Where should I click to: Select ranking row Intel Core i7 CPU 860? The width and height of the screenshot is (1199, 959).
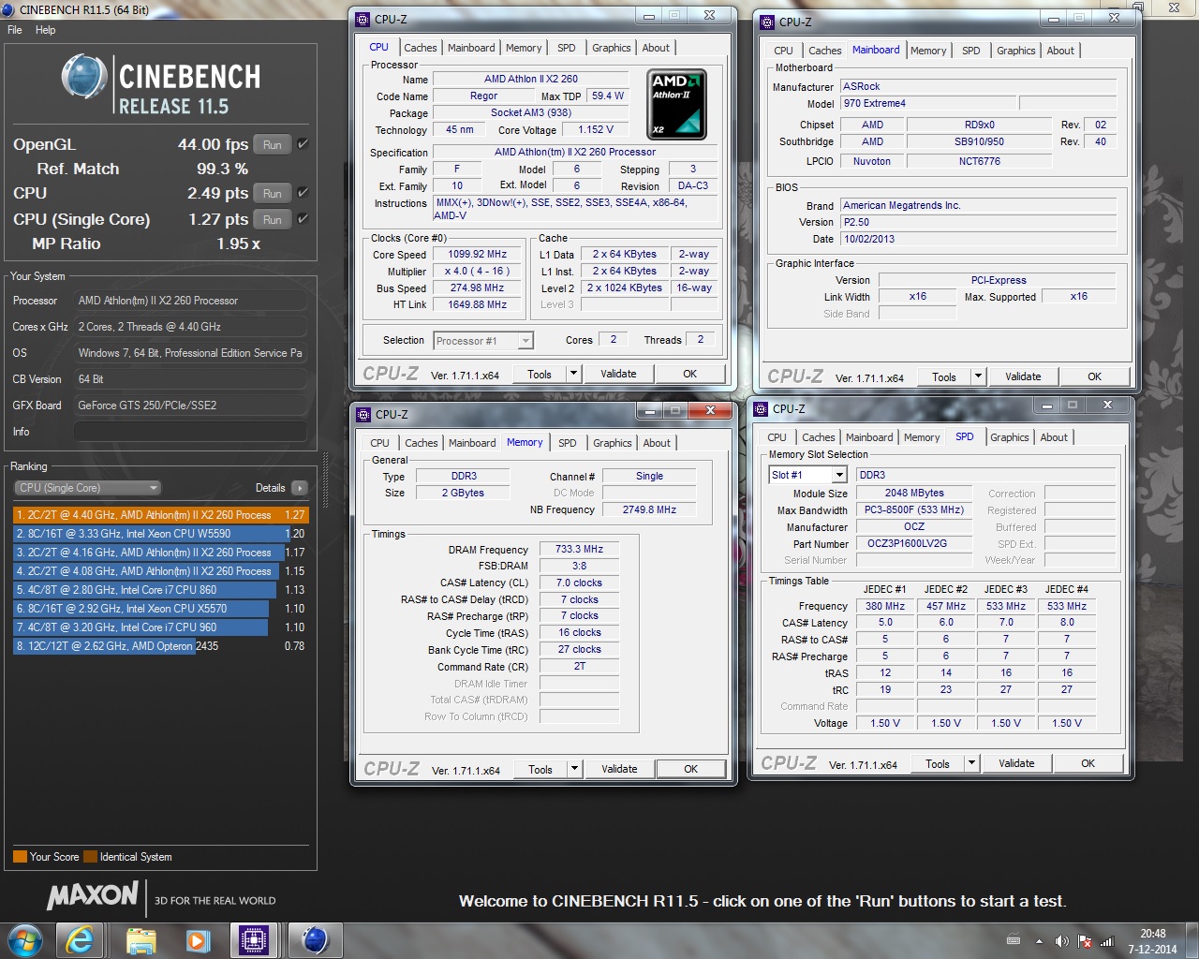[160, 590]
